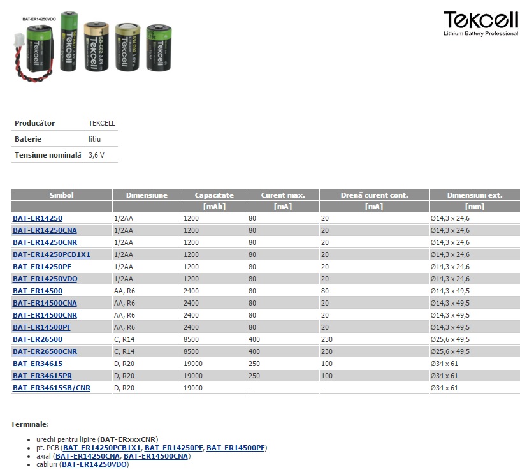Viewport: 527px width, 472px height.
Task: Click BAT-ER14250PF link in the table
Action: tap(41, 267)
